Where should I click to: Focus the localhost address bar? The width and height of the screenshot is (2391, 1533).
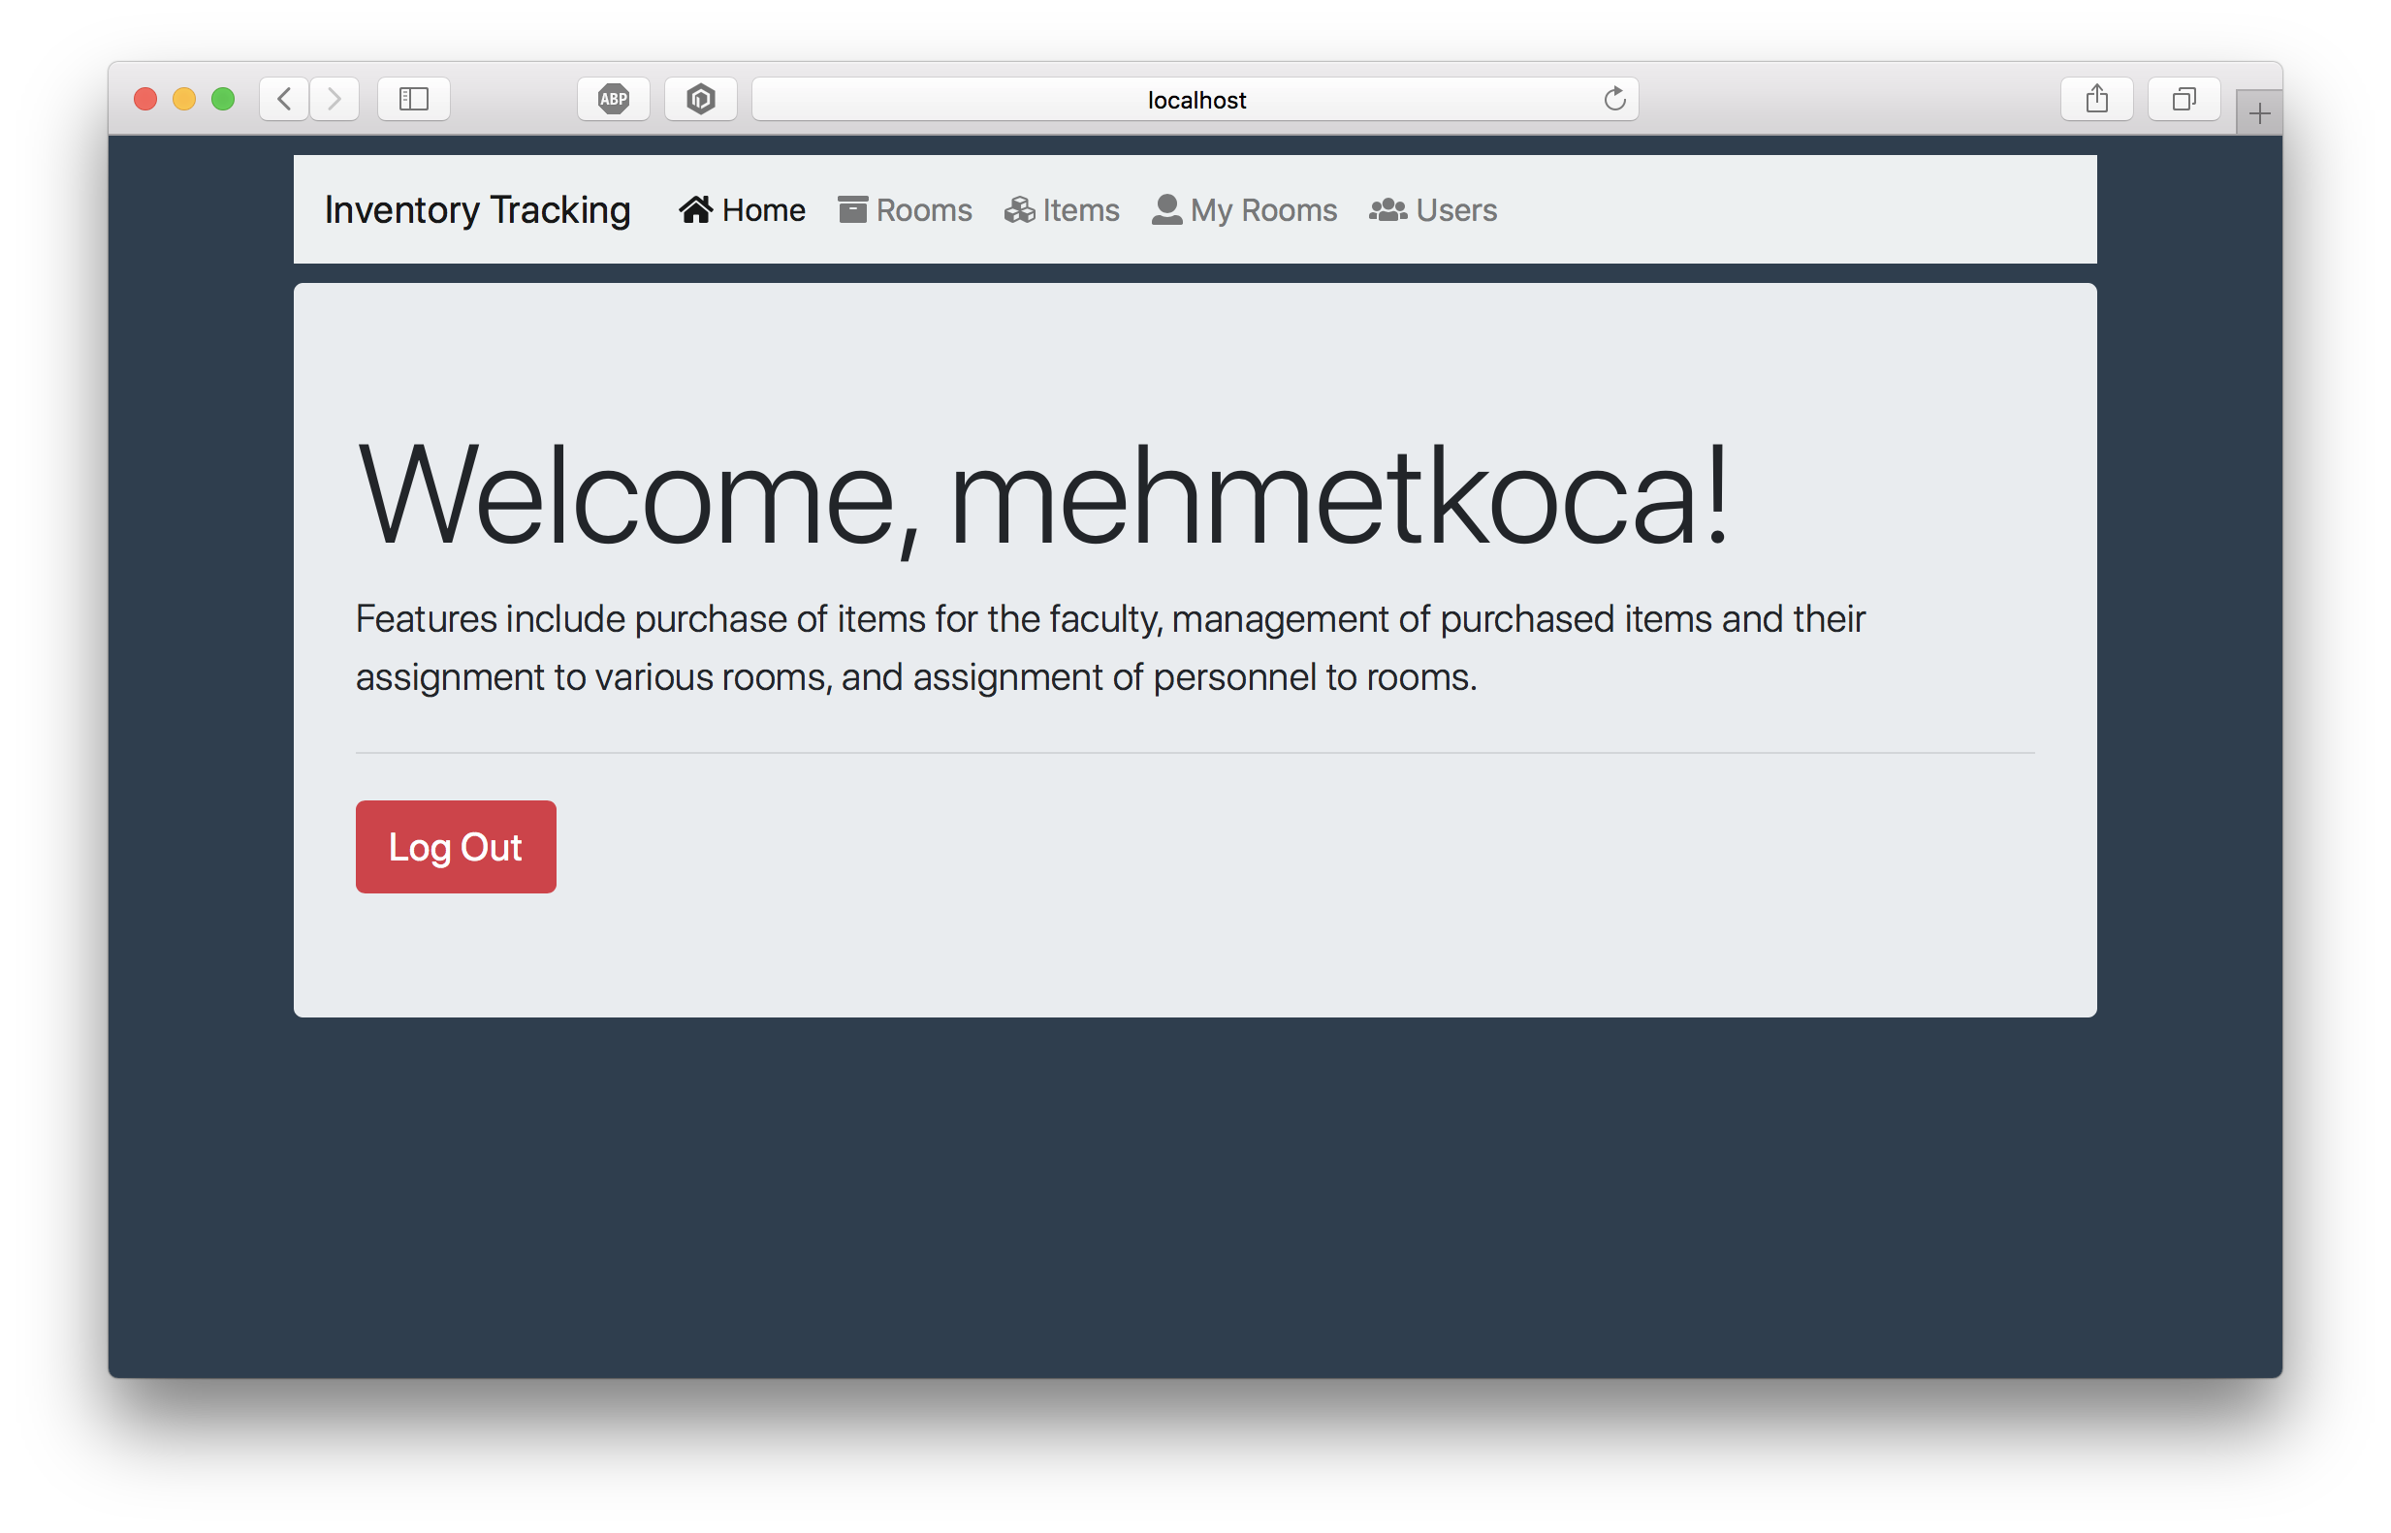(1195, 100)
